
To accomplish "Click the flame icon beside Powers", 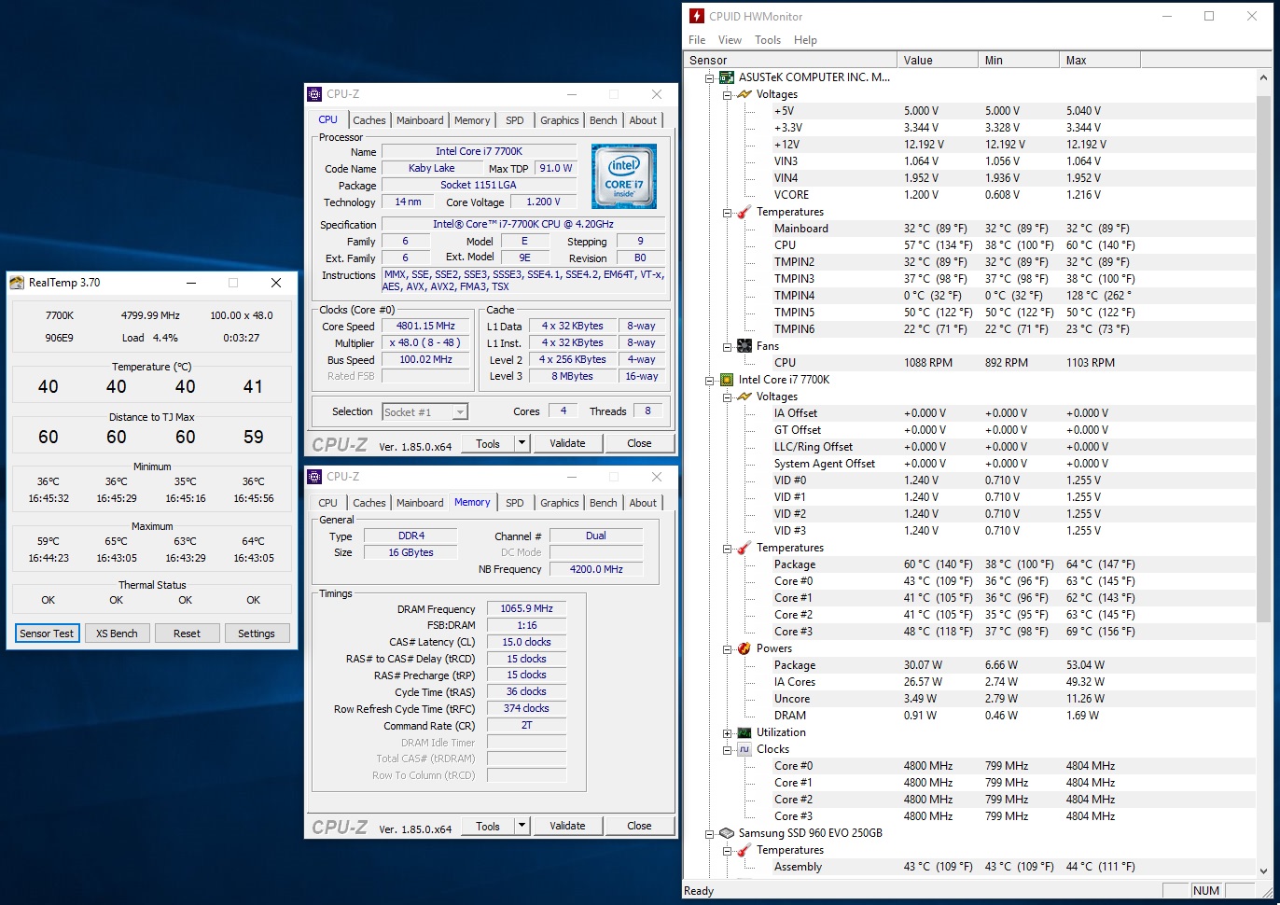I will coord(744,648).
